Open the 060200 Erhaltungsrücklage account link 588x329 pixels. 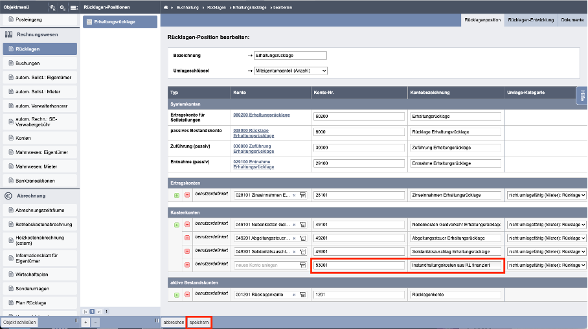coord(262,115)
